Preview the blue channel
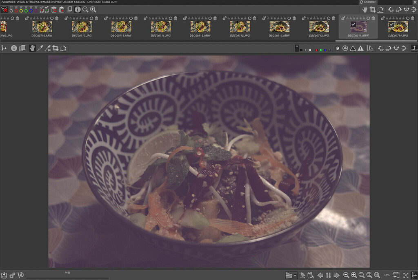The width and height of the screenshot is (418, 280). click(x=325, y=50)
